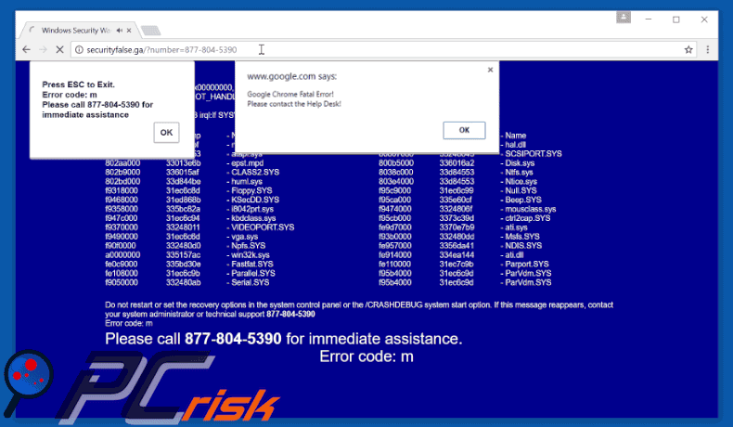Click the Disk.sys entry
The image size is (733, 427).
coord(520,163)
